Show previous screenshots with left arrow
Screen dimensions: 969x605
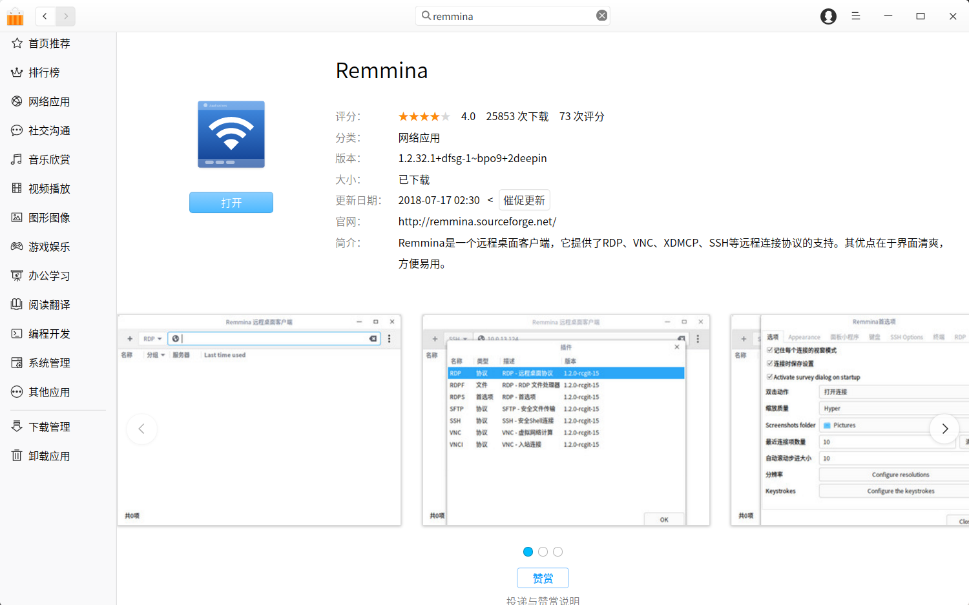pyautogui.click(x=141, y=428)
